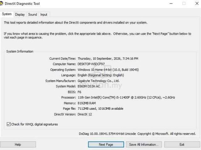The height and width of the screenshot is (150, 201).
Task: Click the 'Computer Name:' label
Action: (64, 64)
